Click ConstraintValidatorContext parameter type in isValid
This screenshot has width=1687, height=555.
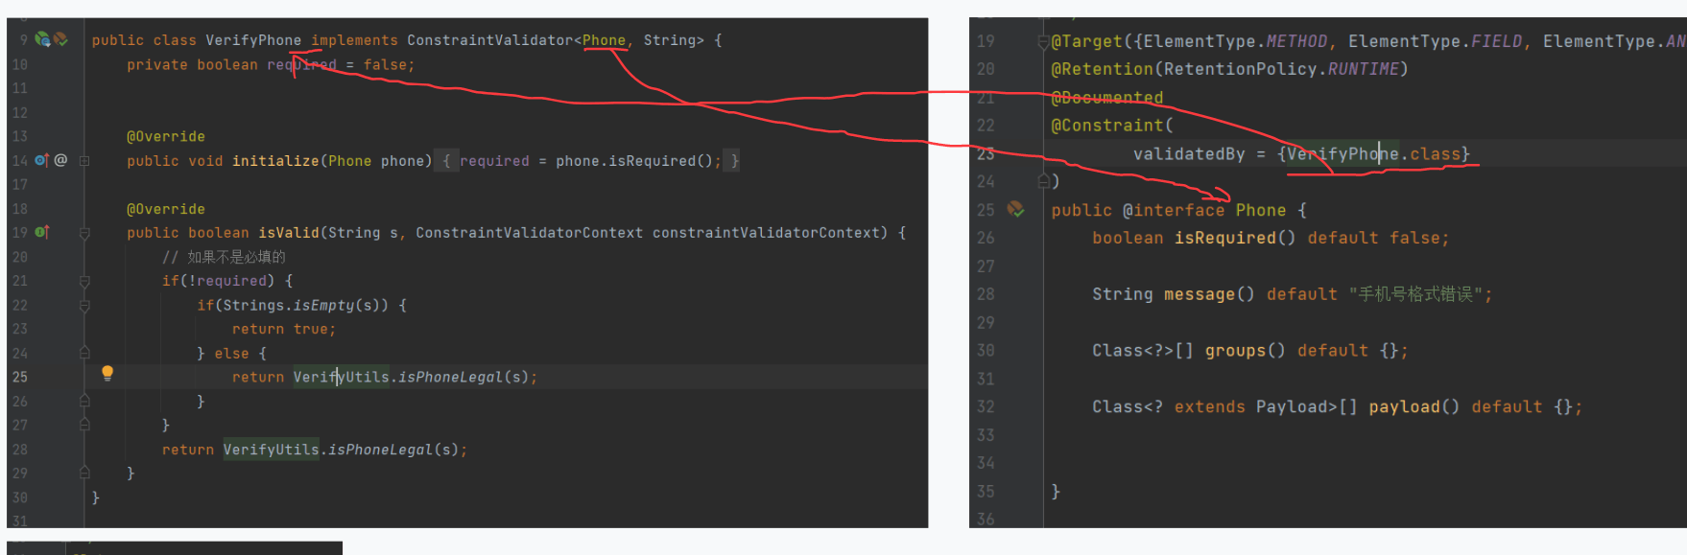coord(530,233)
